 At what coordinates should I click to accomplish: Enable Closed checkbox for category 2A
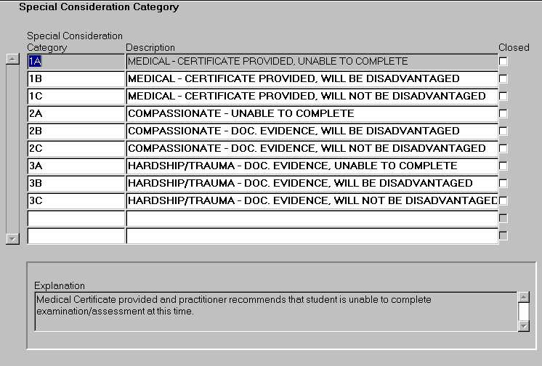(503, 114)
